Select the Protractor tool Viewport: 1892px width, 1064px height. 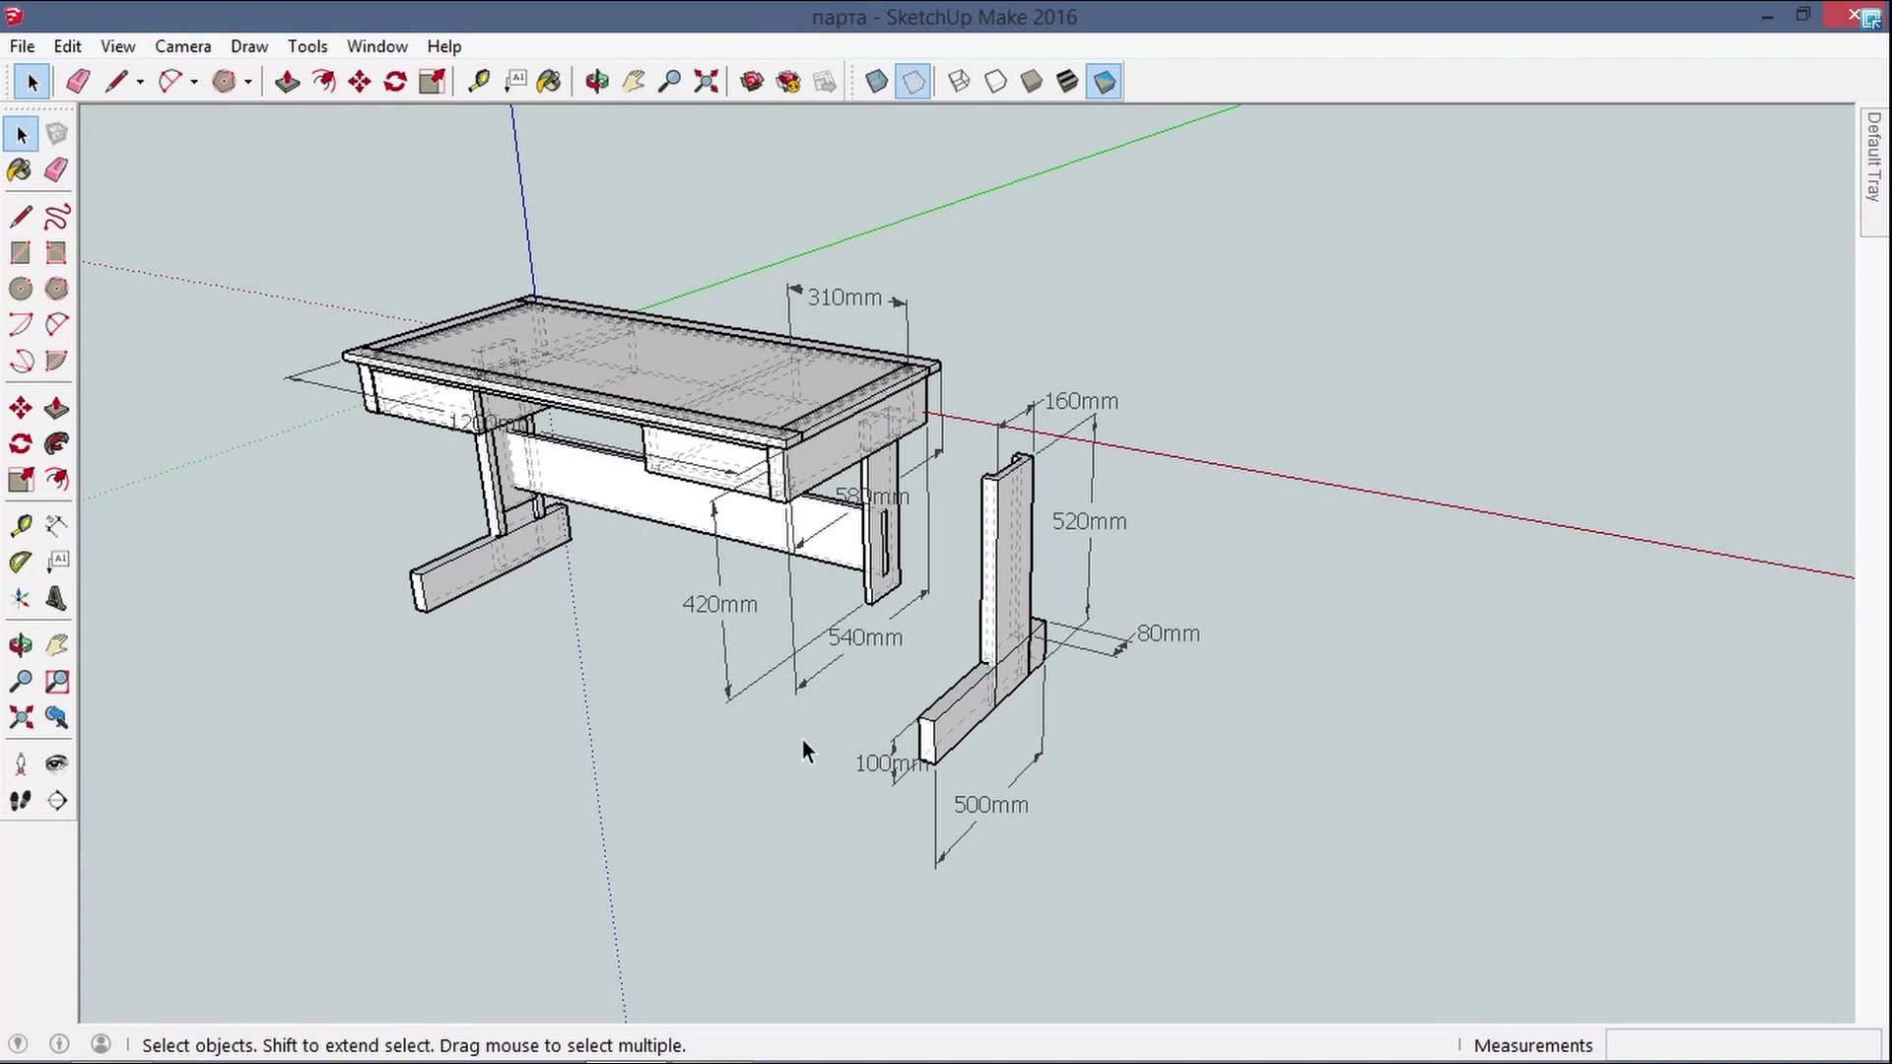coord(21,563)
